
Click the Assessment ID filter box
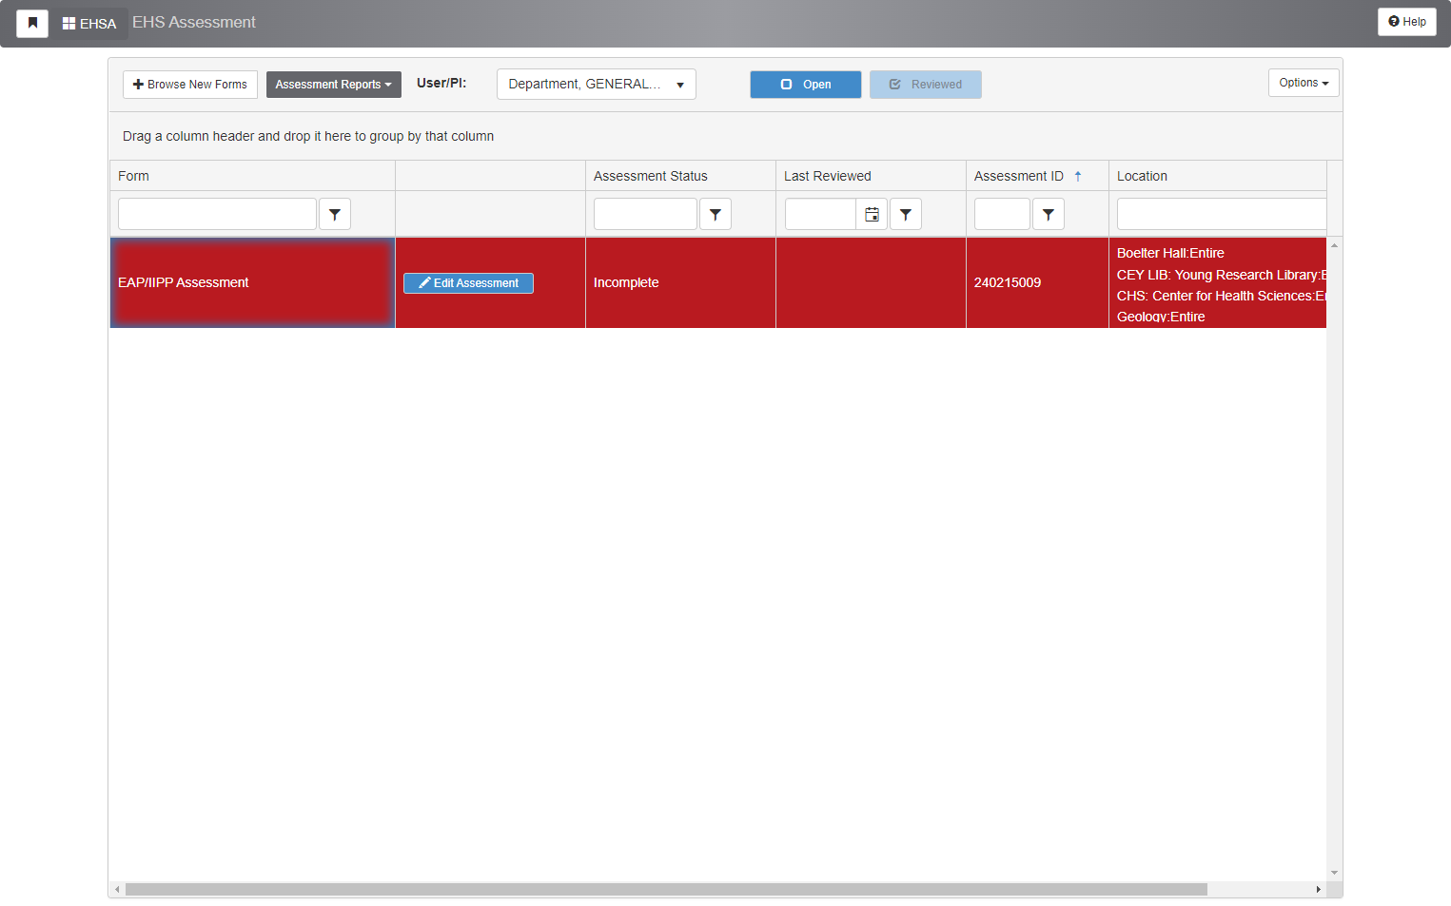click(x=1002, y=214)
